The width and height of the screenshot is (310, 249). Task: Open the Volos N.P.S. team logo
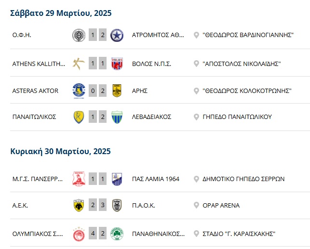(x=117, y=64)
